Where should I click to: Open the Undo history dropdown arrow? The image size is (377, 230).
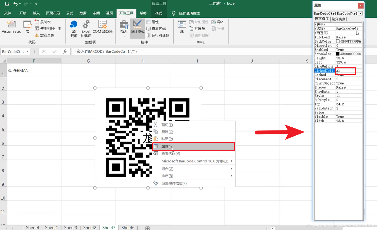click(x=20, y=4)
